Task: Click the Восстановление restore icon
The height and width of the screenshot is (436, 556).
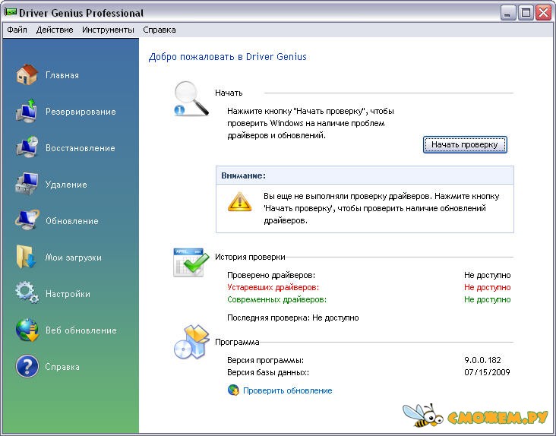Action: (27, 147)
